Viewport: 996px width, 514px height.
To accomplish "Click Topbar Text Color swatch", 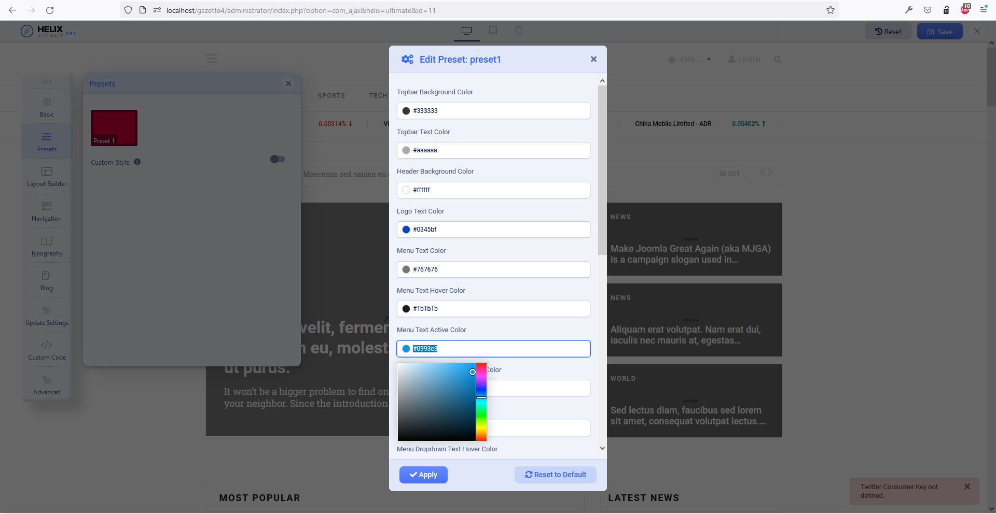I will pos(406,150).
